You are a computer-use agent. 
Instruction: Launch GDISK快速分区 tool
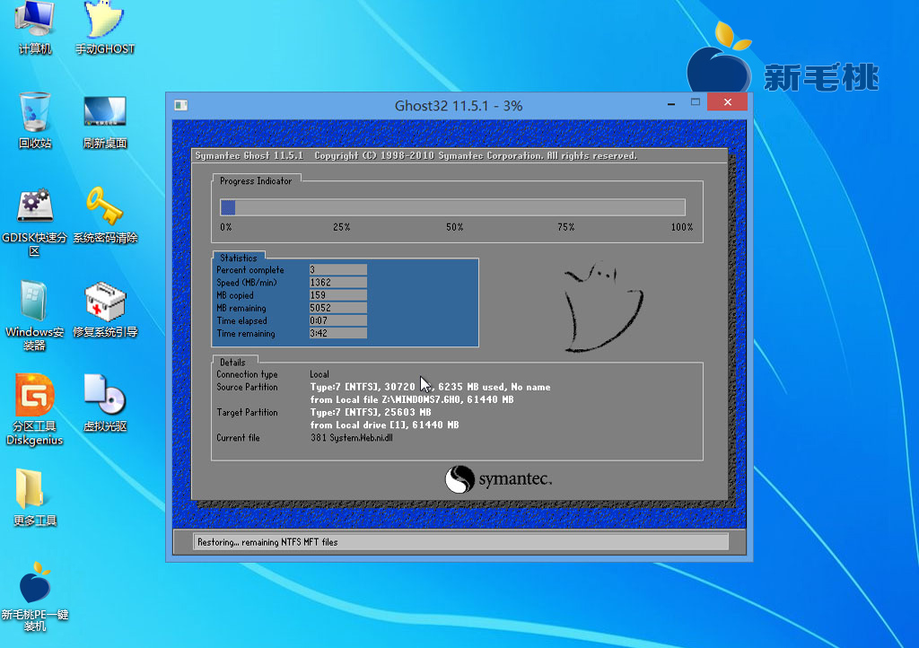[x=35, y=222]
